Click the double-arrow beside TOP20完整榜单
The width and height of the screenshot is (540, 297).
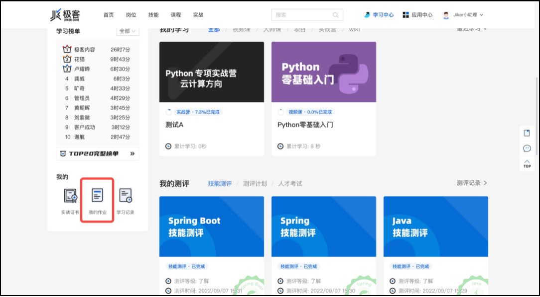(x=132, y=153)
